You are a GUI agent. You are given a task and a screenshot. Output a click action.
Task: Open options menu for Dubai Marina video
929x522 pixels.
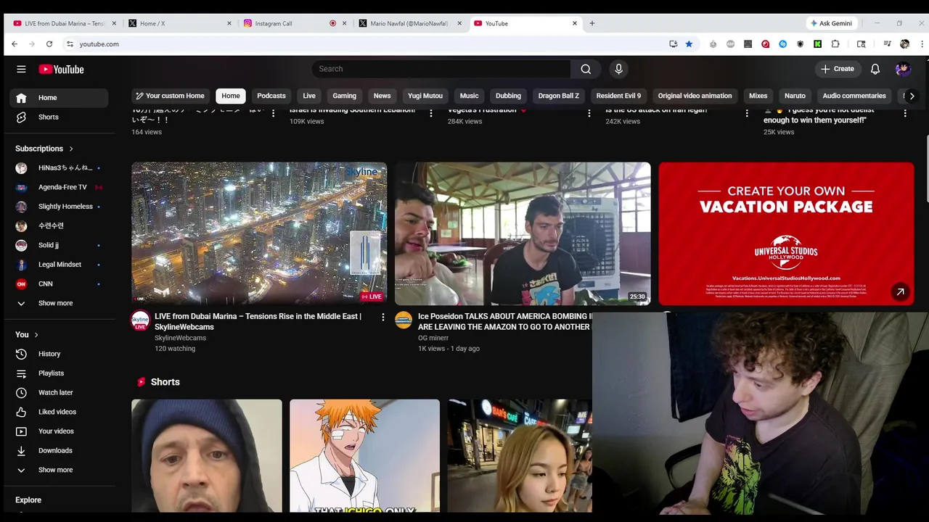pos(383,317)
